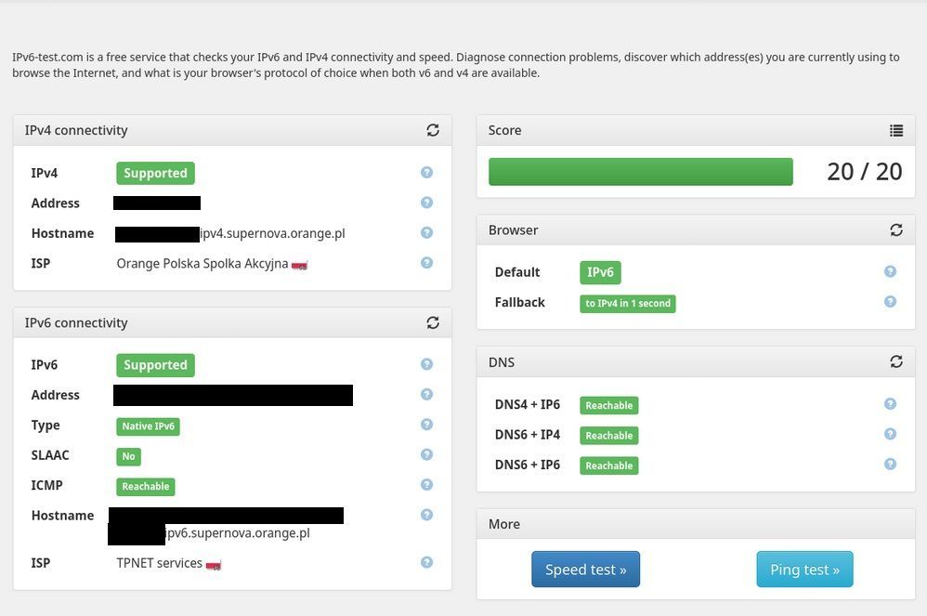Open help for the IPv6 Address field

point(426,394)
